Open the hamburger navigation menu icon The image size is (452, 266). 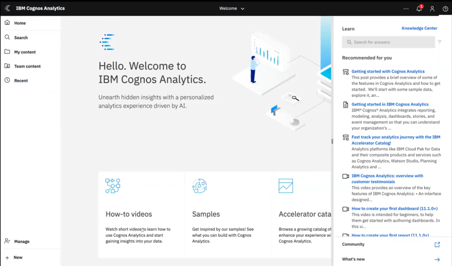point(7,8)
